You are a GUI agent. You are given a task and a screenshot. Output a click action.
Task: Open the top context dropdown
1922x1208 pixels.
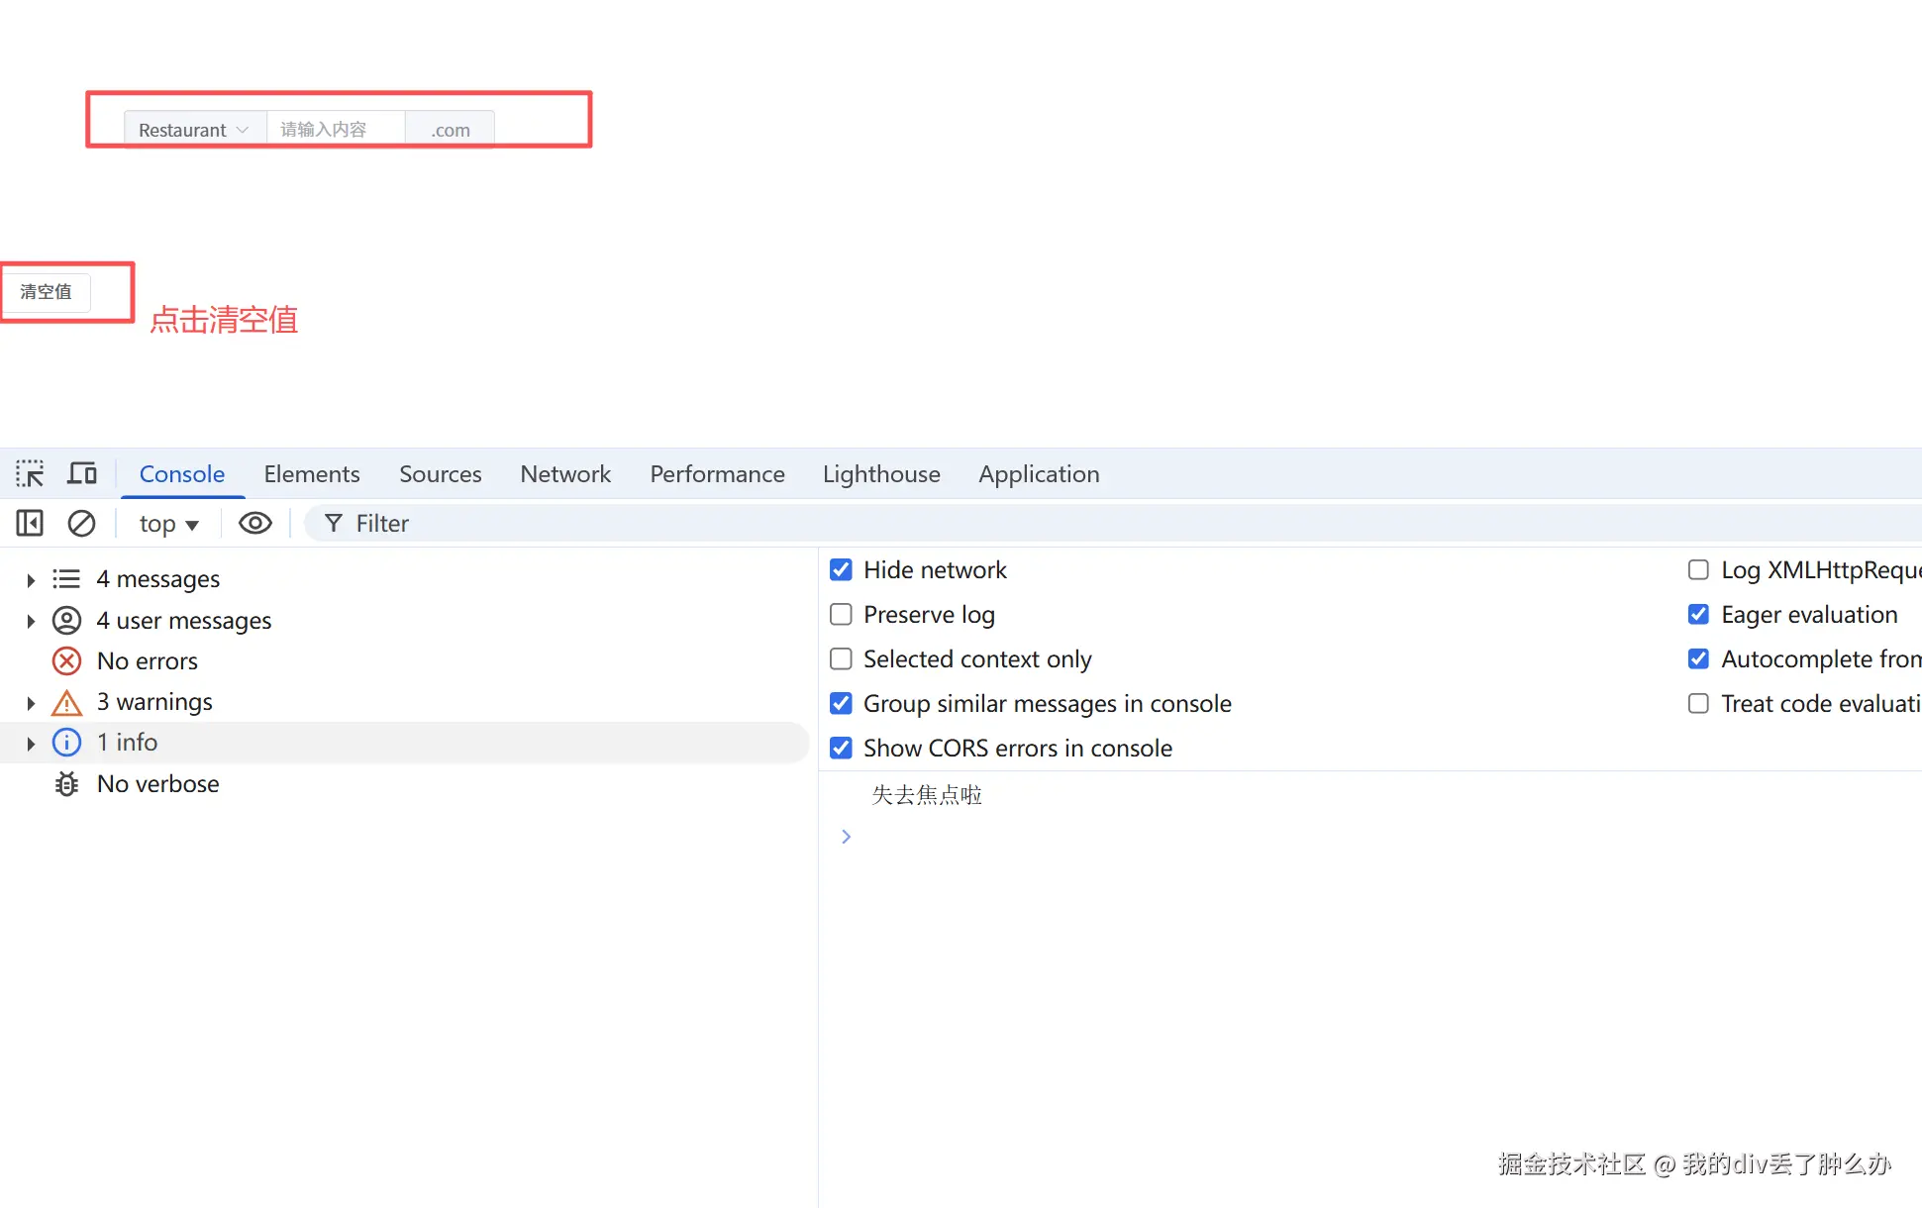point(168,524)
